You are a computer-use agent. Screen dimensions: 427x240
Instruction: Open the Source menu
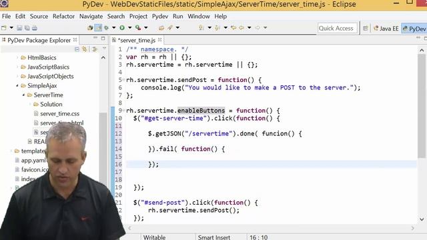[39, 16]
